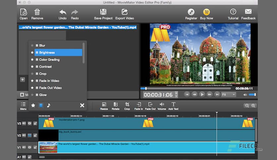The image size is (277, 160).
Task: Adjust the player volume slider
Action: tap(252, 95)
